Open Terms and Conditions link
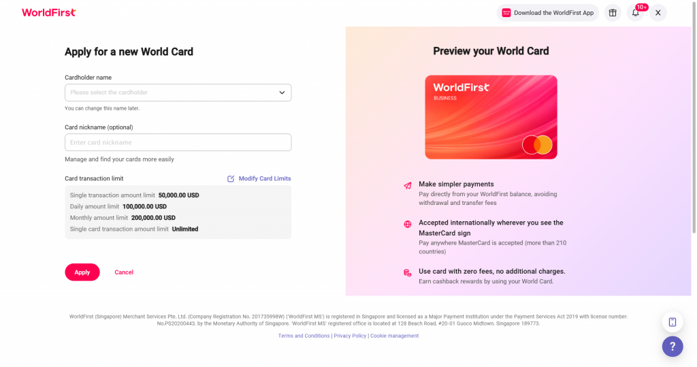The height and width of the screenshot is (367, 697). (x=304, y=336)
